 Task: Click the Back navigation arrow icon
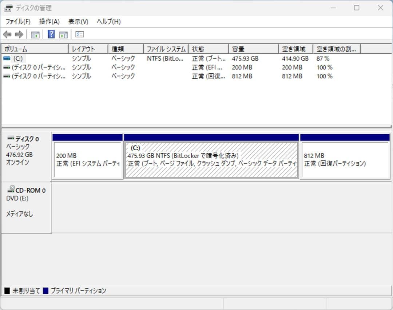(7, 34)
